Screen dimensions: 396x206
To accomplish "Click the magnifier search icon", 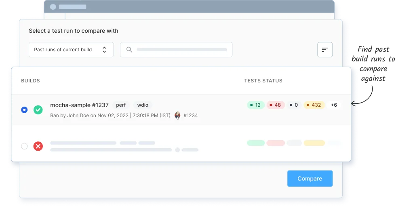I will click(129, 50).
